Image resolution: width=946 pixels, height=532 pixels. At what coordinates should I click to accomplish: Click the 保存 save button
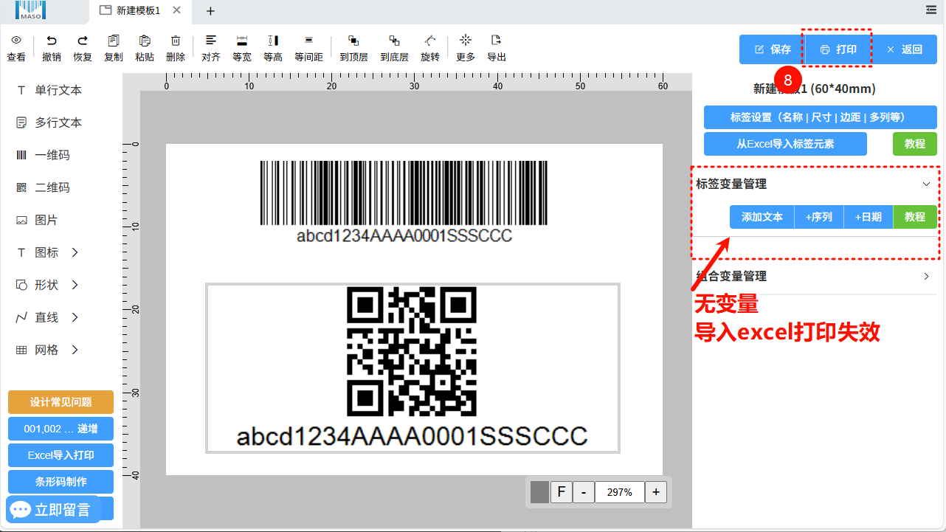(771, 49)
